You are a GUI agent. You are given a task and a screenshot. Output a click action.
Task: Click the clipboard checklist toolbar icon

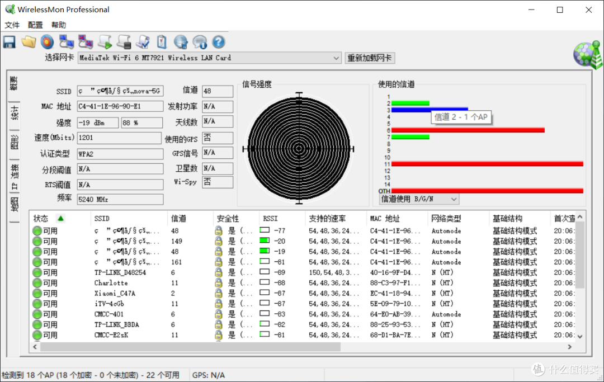coord(162,42)
